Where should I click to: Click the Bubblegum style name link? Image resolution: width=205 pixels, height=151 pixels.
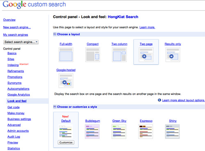[93, 121]
